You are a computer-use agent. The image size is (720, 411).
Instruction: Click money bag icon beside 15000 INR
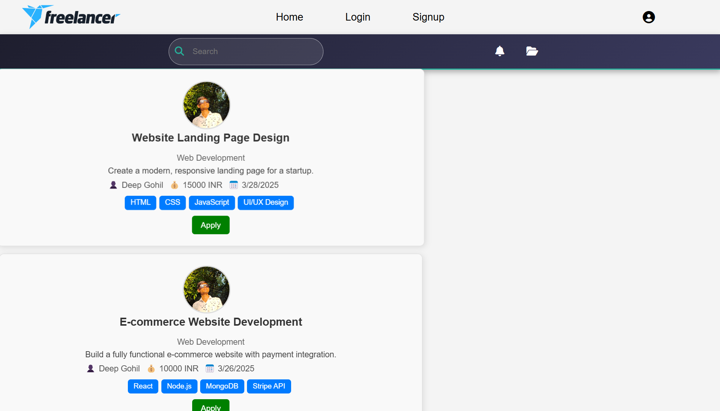point(174,185)
